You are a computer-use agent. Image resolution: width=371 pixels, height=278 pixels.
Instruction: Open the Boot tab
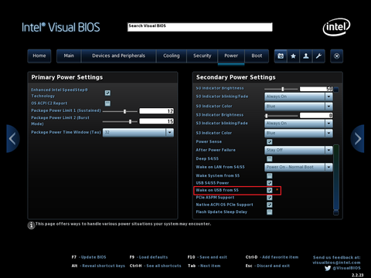coord(257,56)
